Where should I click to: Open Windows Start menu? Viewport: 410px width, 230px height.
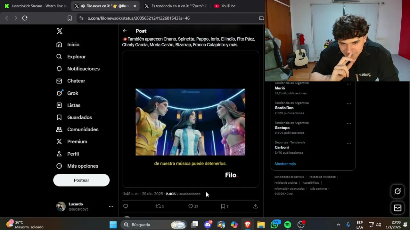(x=113, y=225)
